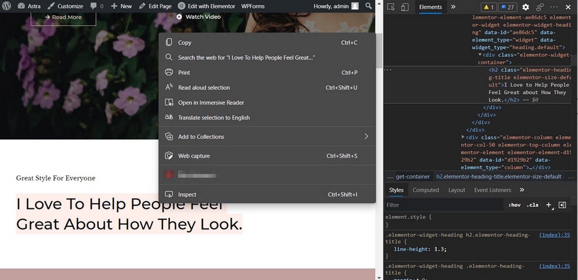578x280 pixels.
Task: Click the admin bar search icon
Action: coord(368,6)
